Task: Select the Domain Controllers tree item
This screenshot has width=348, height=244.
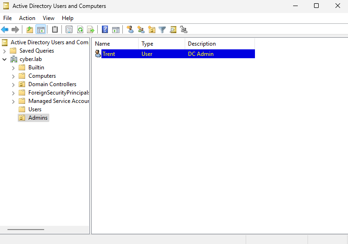Action: point(52,84)
